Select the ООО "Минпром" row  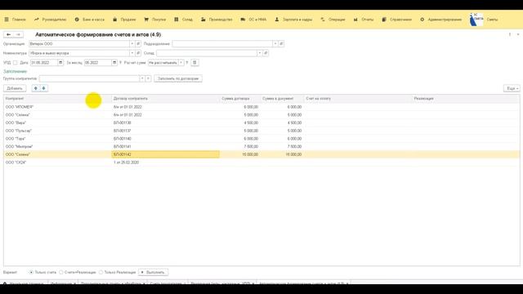coord(261,147)
